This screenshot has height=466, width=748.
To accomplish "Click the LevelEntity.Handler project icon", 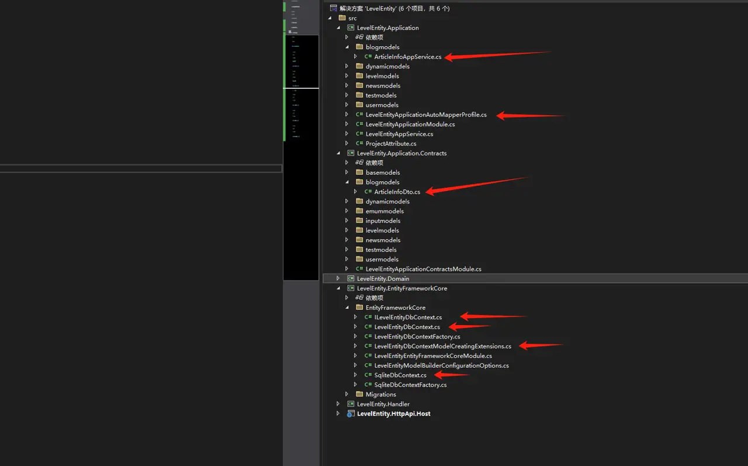I will pos(351,404).
